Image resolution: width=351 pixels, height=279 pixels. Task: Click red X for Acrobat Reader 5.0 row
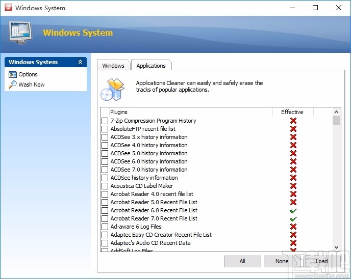[293, 202]
